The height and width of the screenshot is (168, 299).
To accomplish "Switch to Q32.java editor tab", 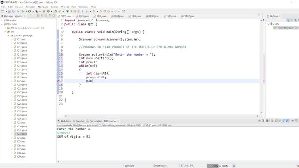I will pyautogui.click(x=188, y=16).
